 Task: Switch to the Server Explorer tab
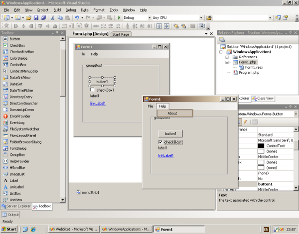click(16, 206)
